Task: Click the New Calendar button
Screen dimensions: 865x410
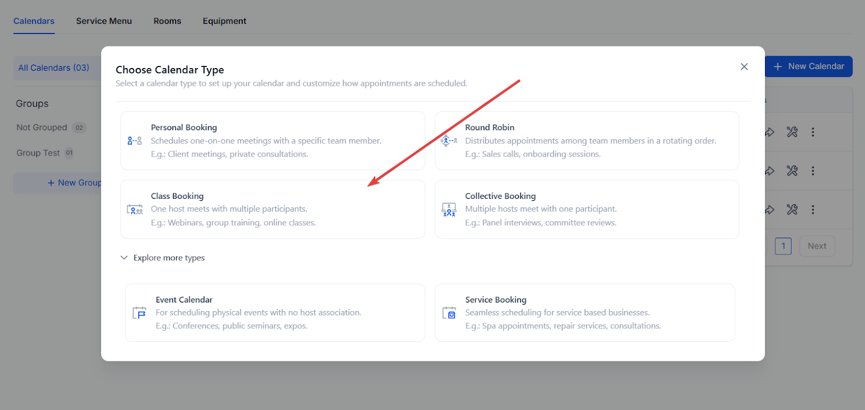Action: pos(809,66)
